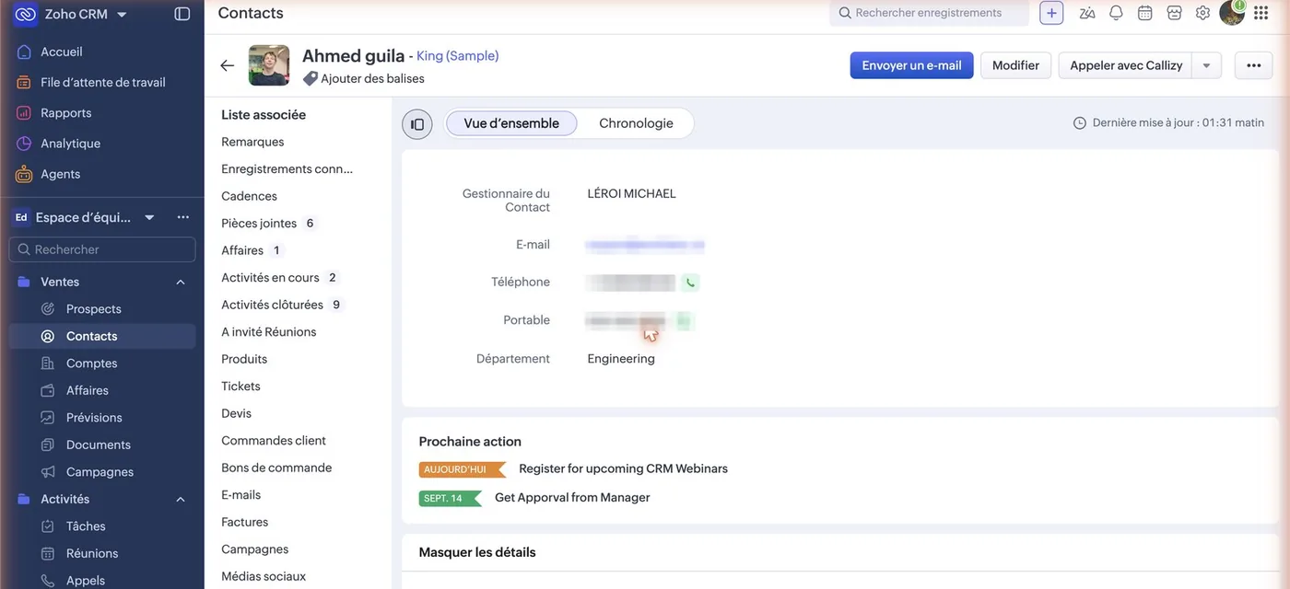
Task: Open the Réunions module
Action: tap(92, 553)
